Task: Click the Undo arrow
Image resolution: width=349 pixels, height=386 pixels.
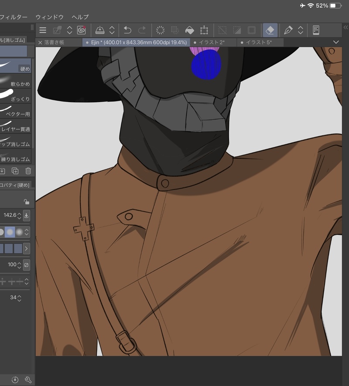Action: pyautogui.click(x=127, y=30)
